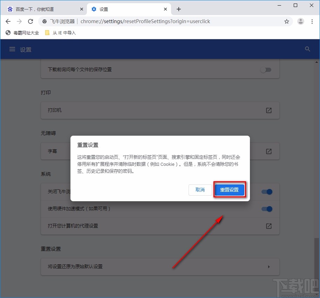Image resolution: width=320 pixels, height=298 pixels.
Task: Click the search icon in settings header
Action: click(x=307, y=49)
